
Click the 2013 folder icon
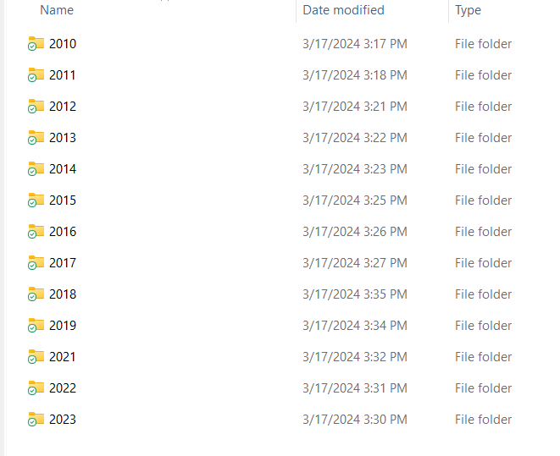(x=36, y=138)
